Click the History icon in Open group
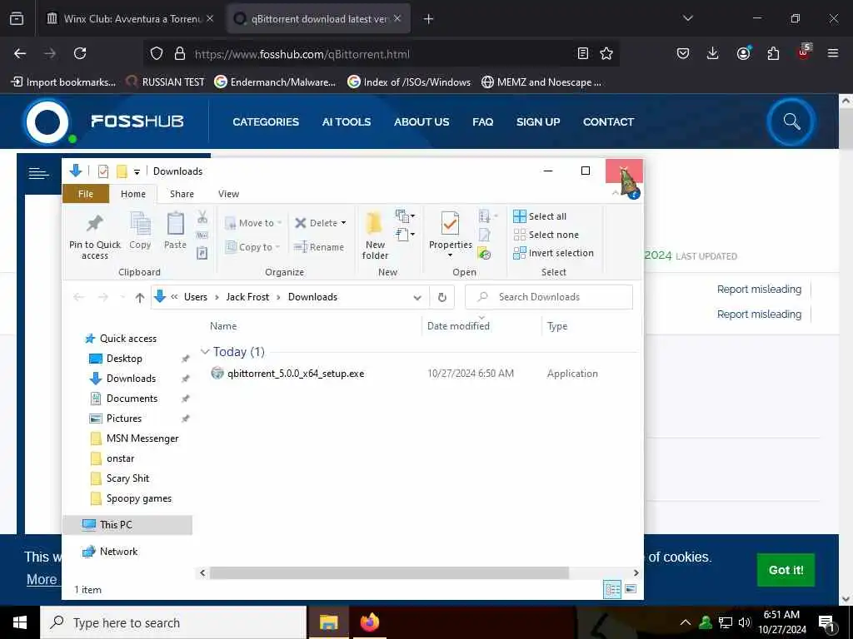This screenshot has height=639, width=853. (x=484, y=253)
